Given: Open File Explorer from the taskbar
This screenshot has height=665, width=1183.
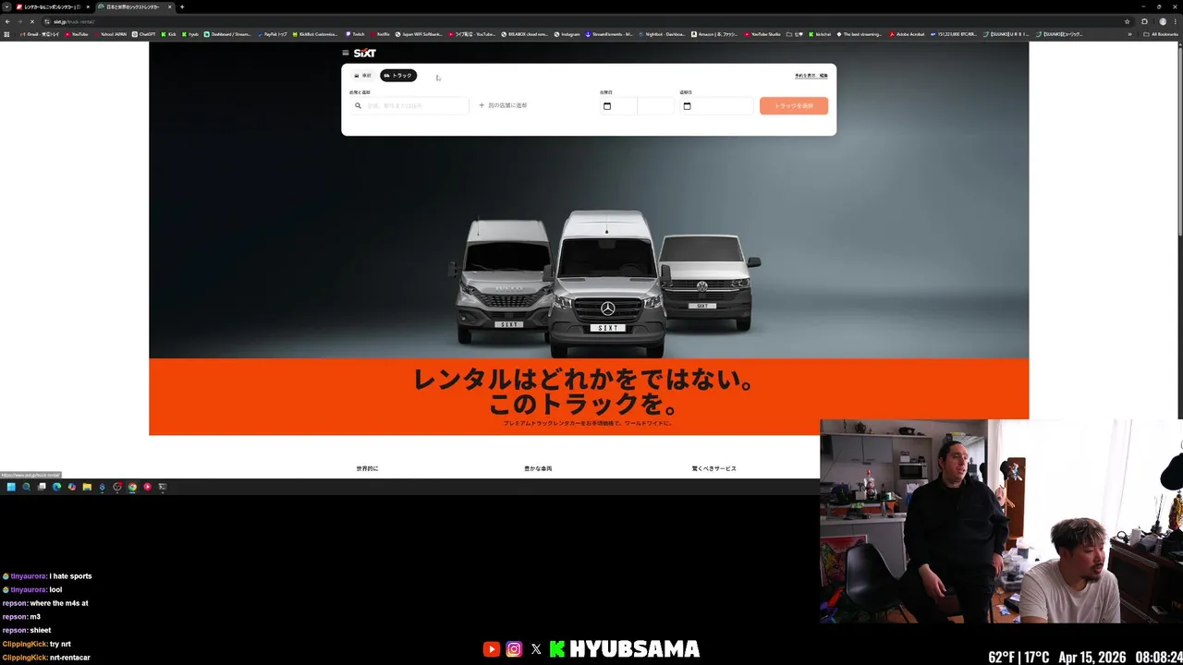Looking at the screenshot, I should [87, 487].
